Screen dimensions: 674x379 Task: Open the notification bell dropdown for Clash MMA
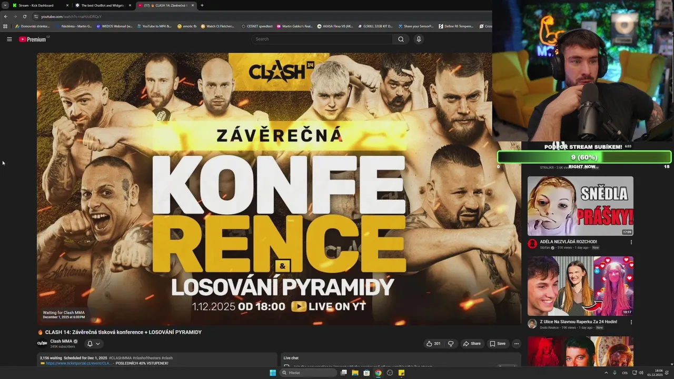pyautogui.click(x=93, y=344)
